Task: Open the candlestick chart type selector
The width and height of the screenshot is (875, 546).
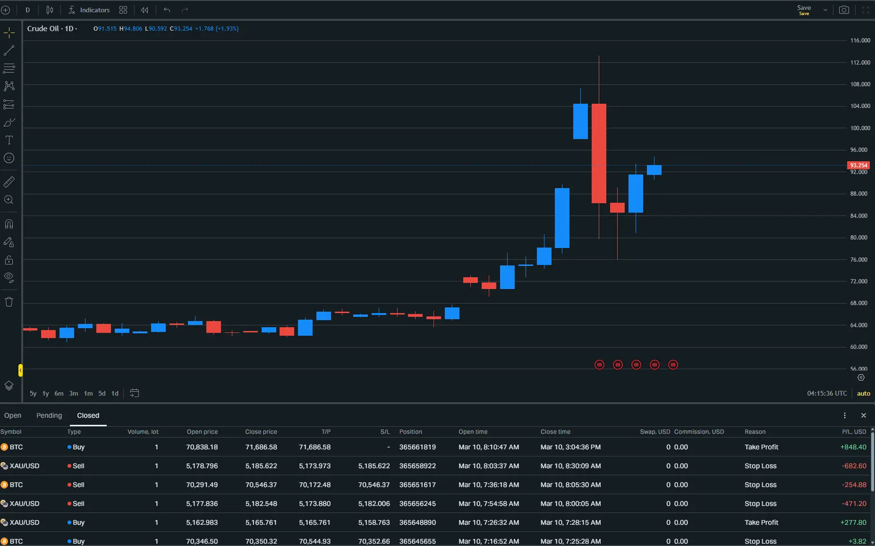Action: coord(50,10)
